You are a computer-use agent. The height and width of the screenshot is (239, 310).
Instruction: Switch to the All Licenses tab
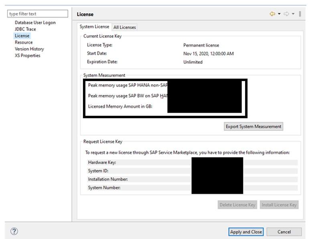pyautogui.click(x=125, y=27)
